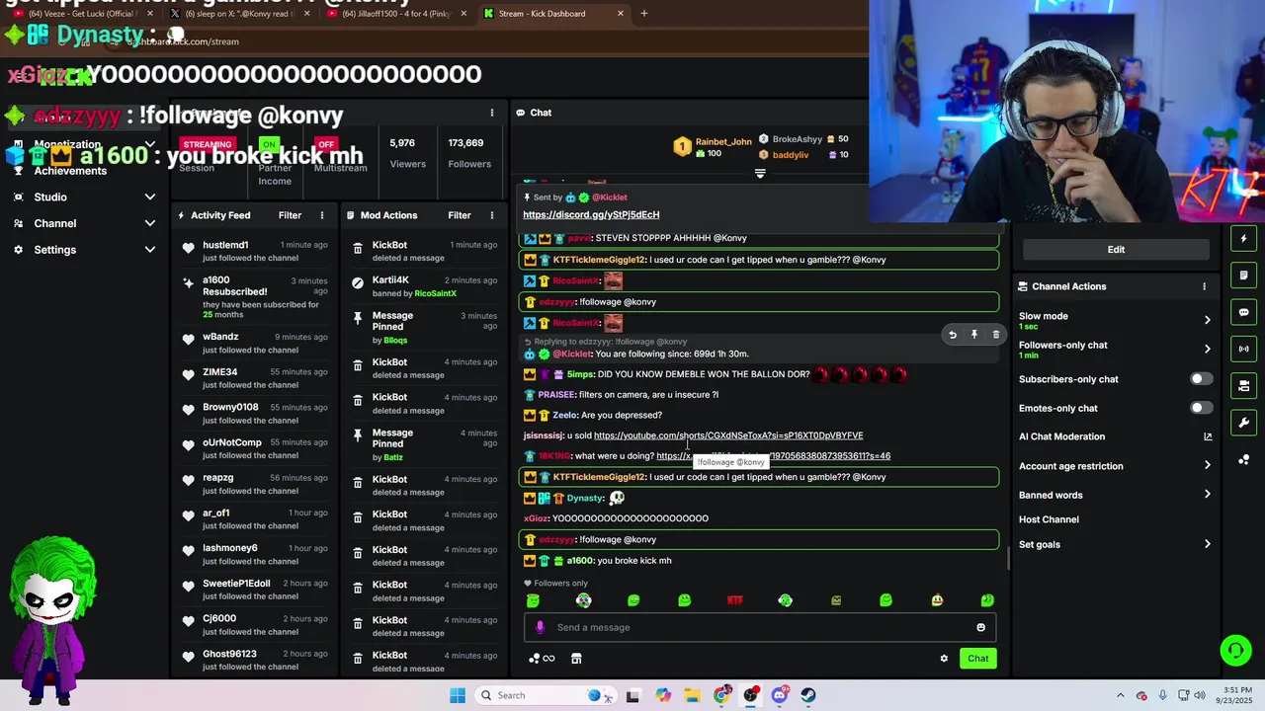Click the Edit button
This screenshot has width=1265, height=711.
[x=1116, y=250]
